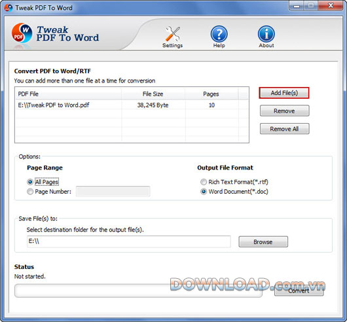
Task: Start conversion with the Convert button
Action: pos(299,291)
